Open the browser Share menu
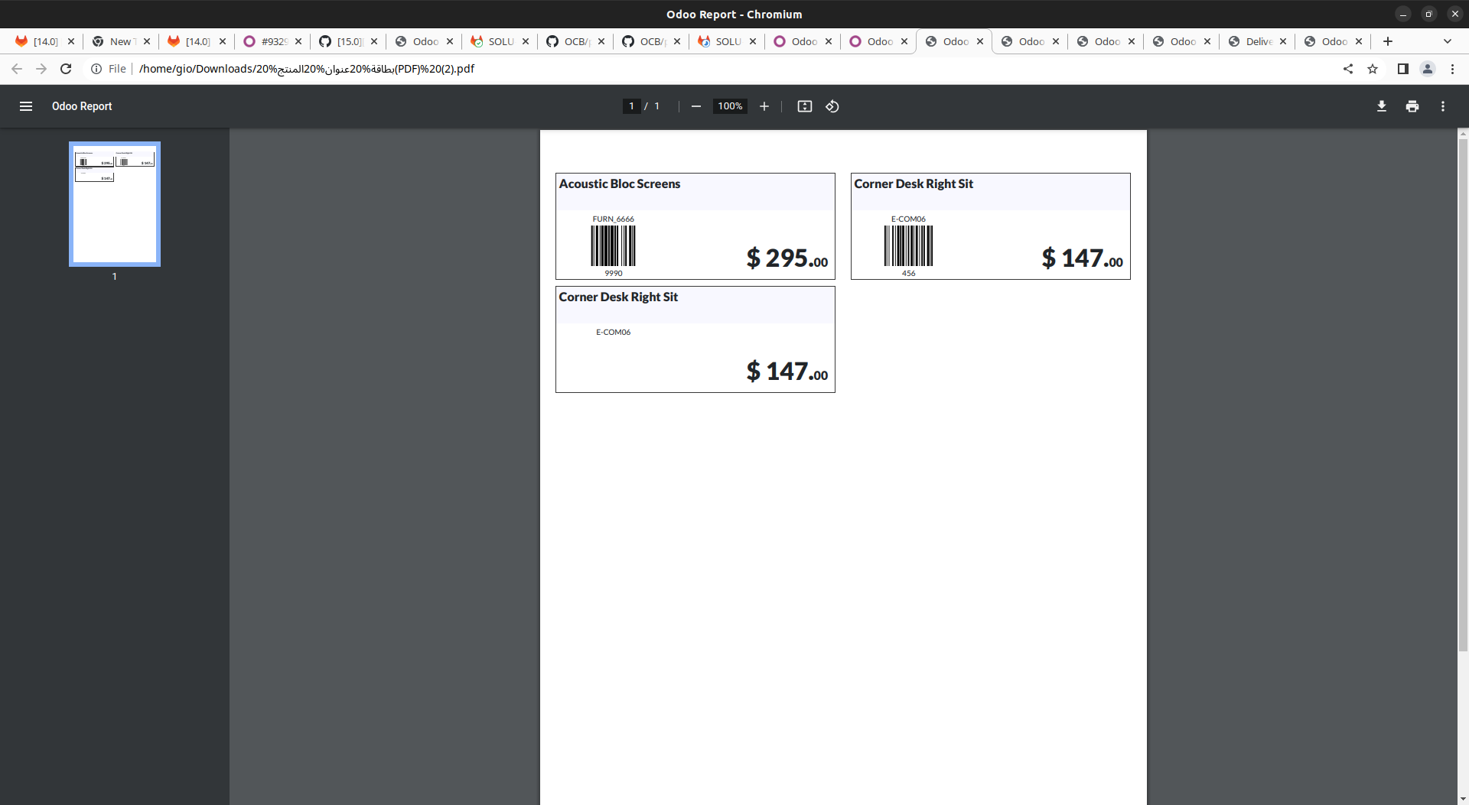Image resolution: width=1469 pixels, height=805 pixels. pyautogui.click(x=1348, y=69)
